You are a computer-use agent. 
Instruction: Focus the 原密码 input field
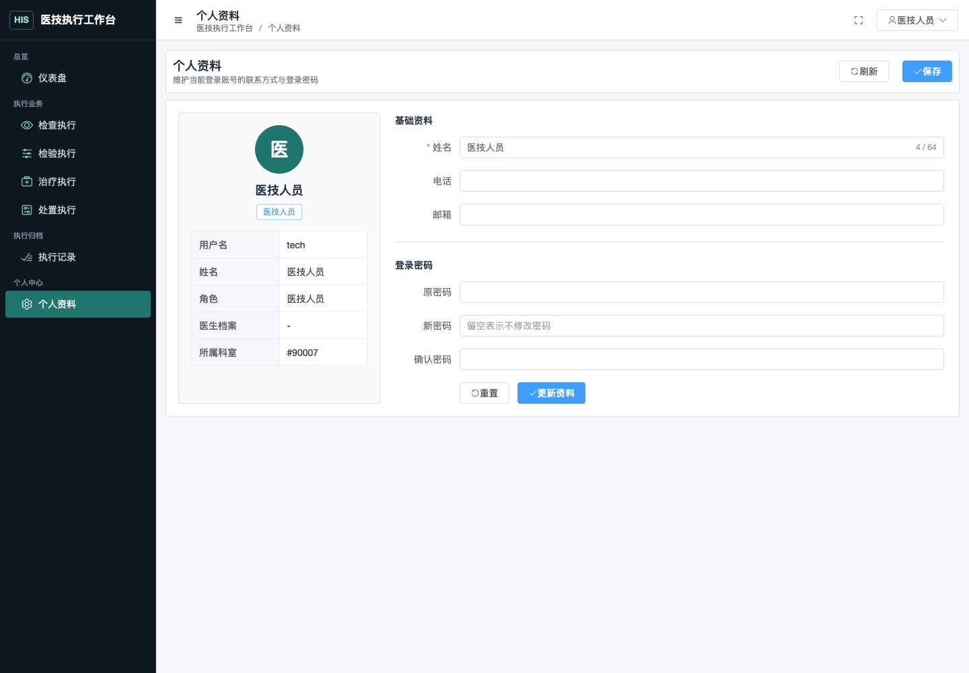[x=702, y=292]
